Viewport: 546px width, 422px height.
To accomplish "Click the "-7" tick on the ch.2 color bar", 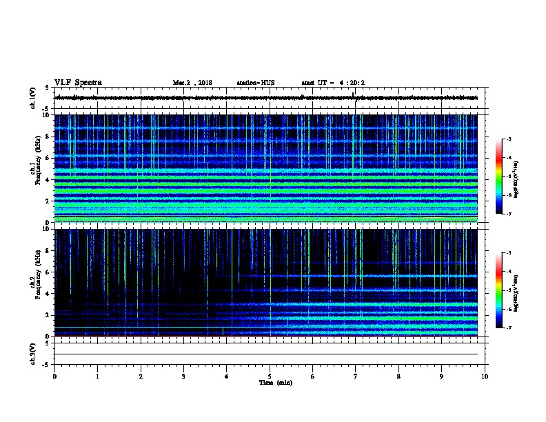I will pos(508,328).
